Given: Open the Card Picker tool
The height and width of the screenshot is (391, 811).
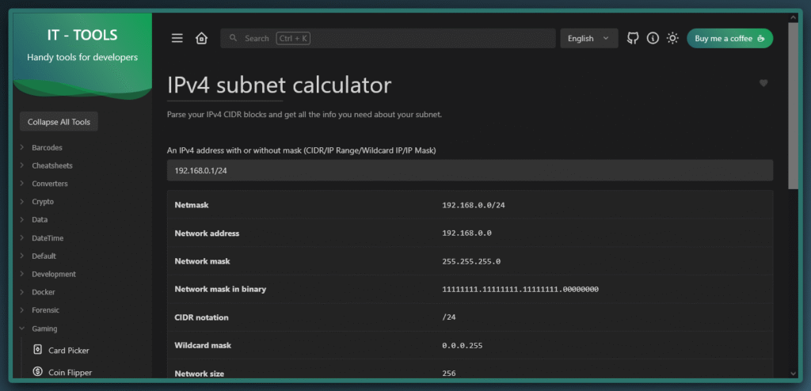Looking at the screenshot, I should [x=69, y=350].
